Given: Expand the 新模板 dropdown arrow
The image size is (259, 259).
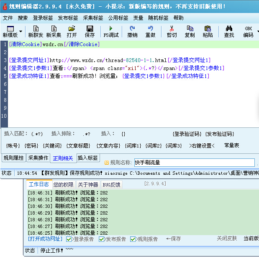Looking at the screenshot, I should coord(21,31).
